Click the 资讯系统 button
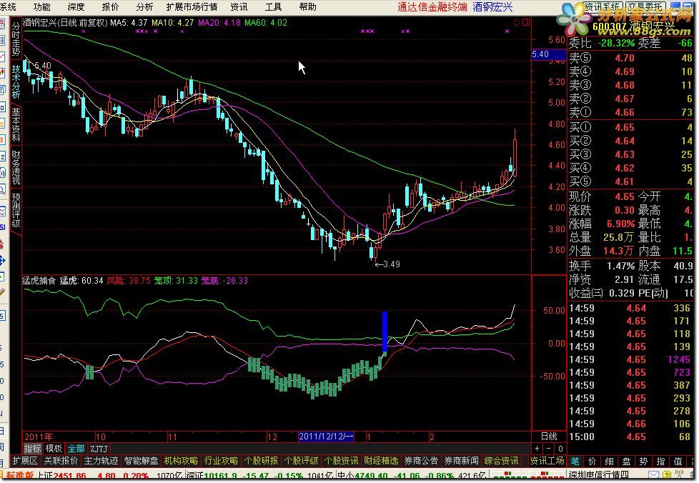This screenshot has width=699, height=483. (603, 6)
